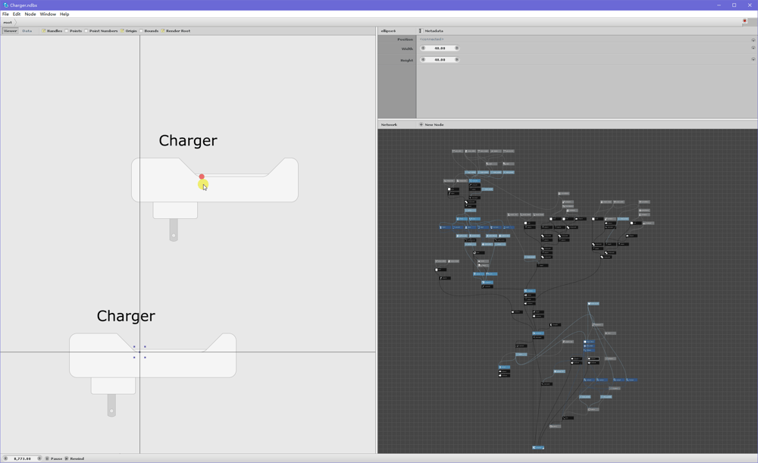Click the Network pane label

(x=389, y=125)
